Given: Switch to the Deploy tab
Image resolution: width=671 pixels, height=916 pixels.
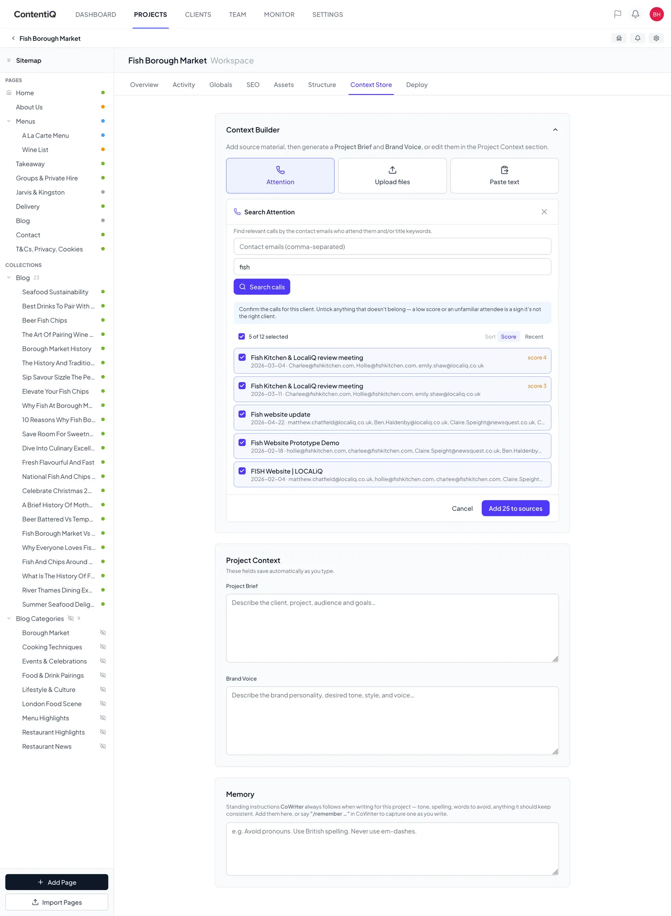Looking at the screenshot, I should [x=417, y=85].
